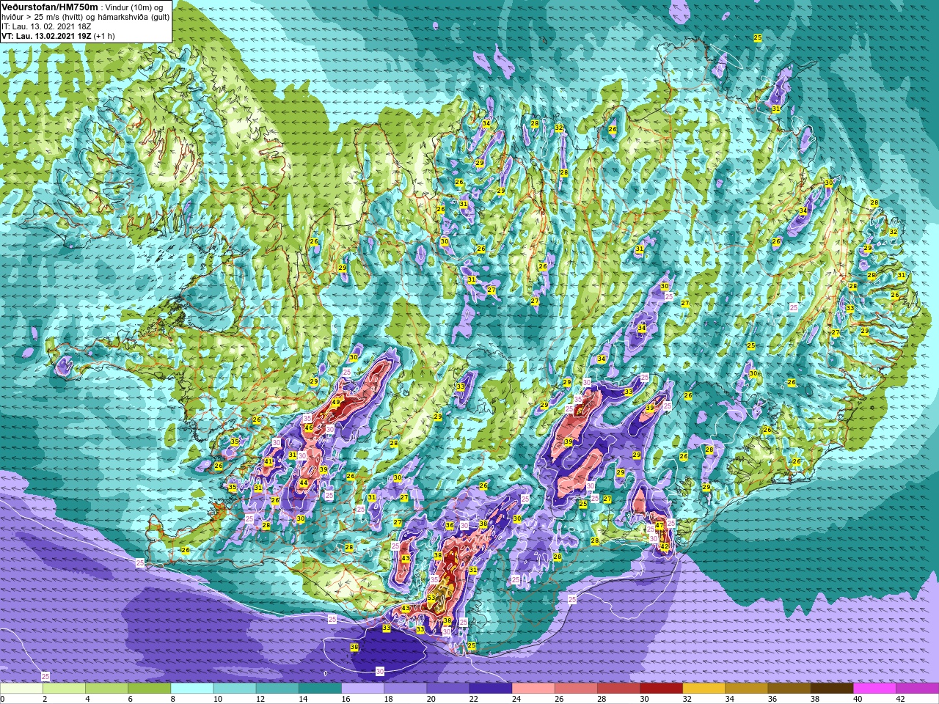
Task: Select the violet legend swatch above 42
Action: pyautogui.click(x=917, y=689)
